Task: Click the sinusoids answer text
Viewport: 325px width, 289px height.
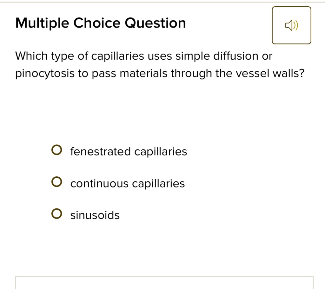Action: point(95,215)
